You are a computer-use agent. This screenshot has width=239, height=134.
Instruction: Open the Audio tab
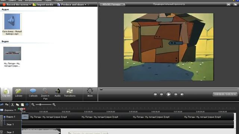(58, 93)
